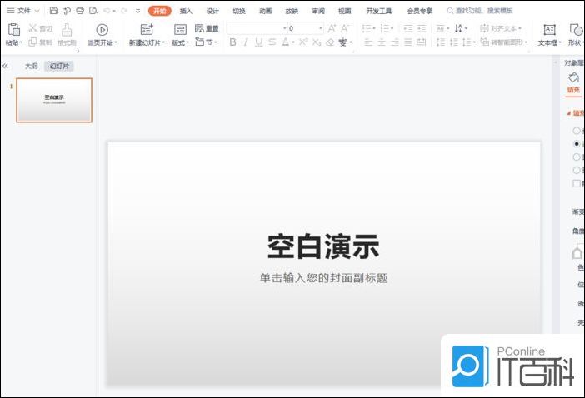
Task: Click the Paste clipboard icon
Action: pos(14,29)
